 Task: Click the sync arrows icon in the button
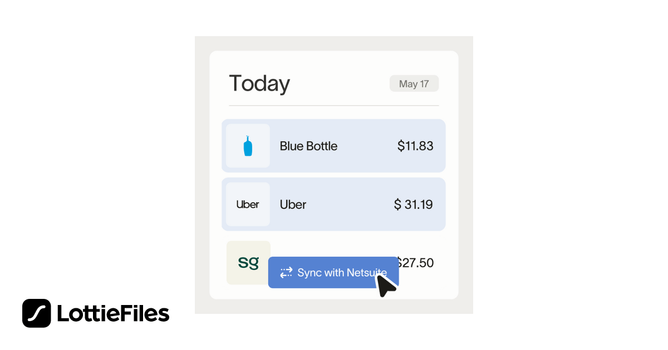[286, 273]
